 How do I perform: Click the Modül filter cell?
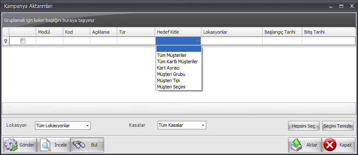[x=49, y=41]
